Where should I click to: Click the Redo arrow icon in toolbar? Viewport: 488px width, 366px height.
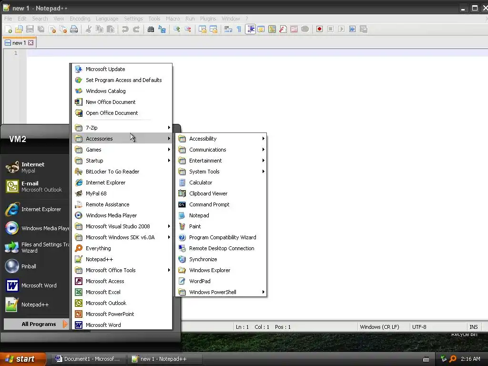click(x=136, y=29)
